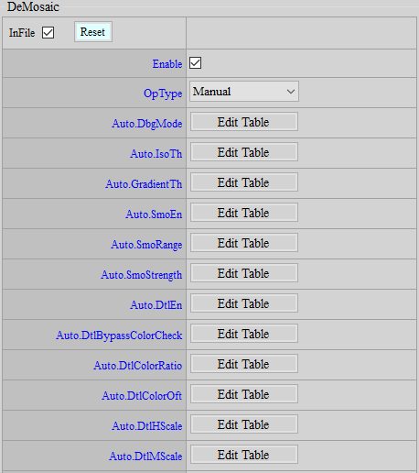Click Edit Table beside Auto.GradientTh
This screenshot has height=473, width=419.
tap(244, 182)
